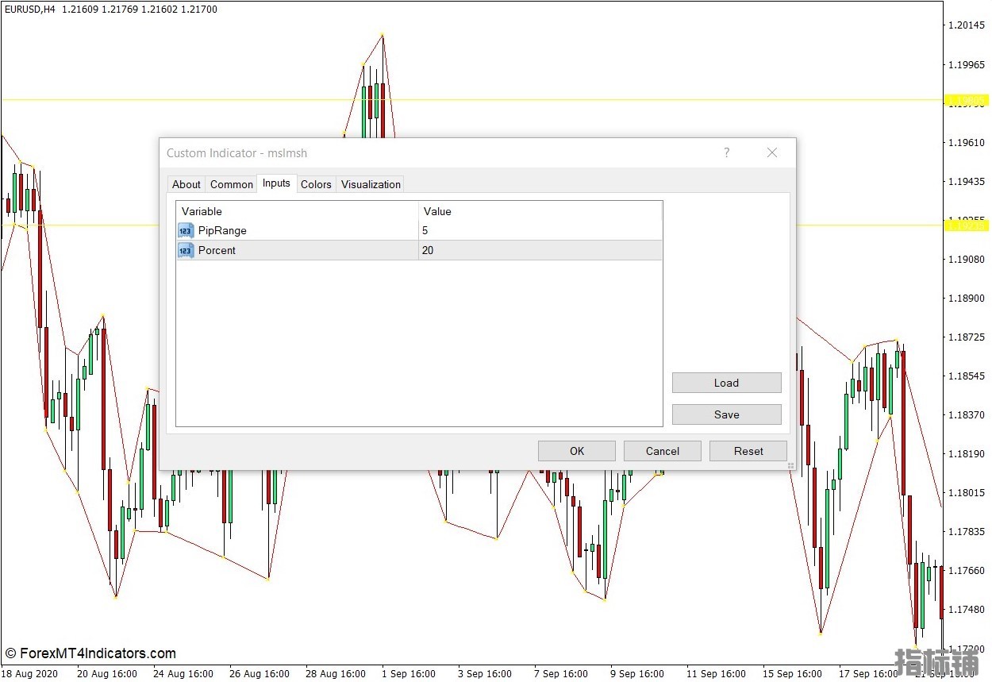Select the Colors tab
This screenshot has width=992, height=682.
tap(316, 184)
